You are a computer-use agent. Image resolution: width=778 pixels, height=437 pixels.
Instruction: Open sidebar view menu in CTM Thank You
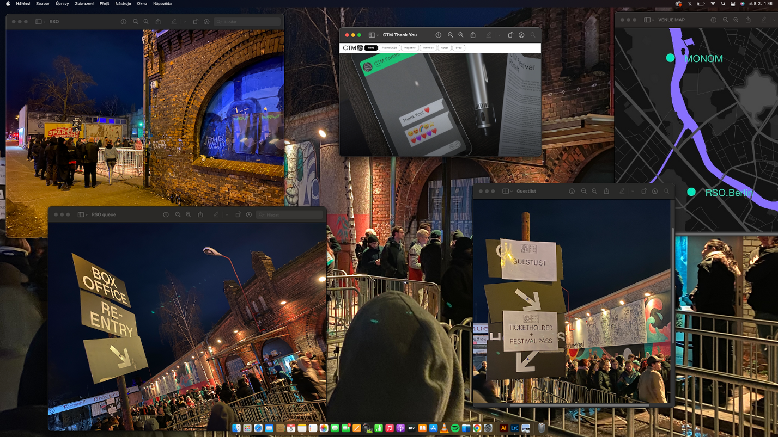373,35
